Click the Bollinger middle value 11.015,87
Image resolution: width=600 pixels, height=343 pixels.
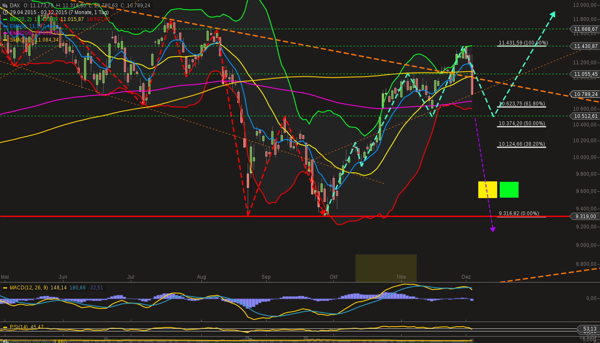coord(72,19)
